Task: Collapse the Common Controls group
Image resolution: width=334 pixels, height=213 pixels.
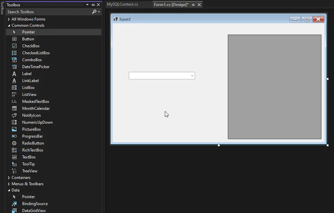Action: [x=9, y=25]
